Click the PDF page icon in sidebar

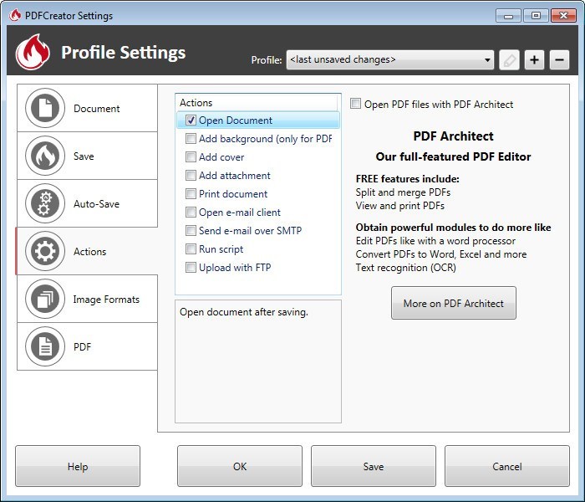pyautogui.click(x=45, y=346)
